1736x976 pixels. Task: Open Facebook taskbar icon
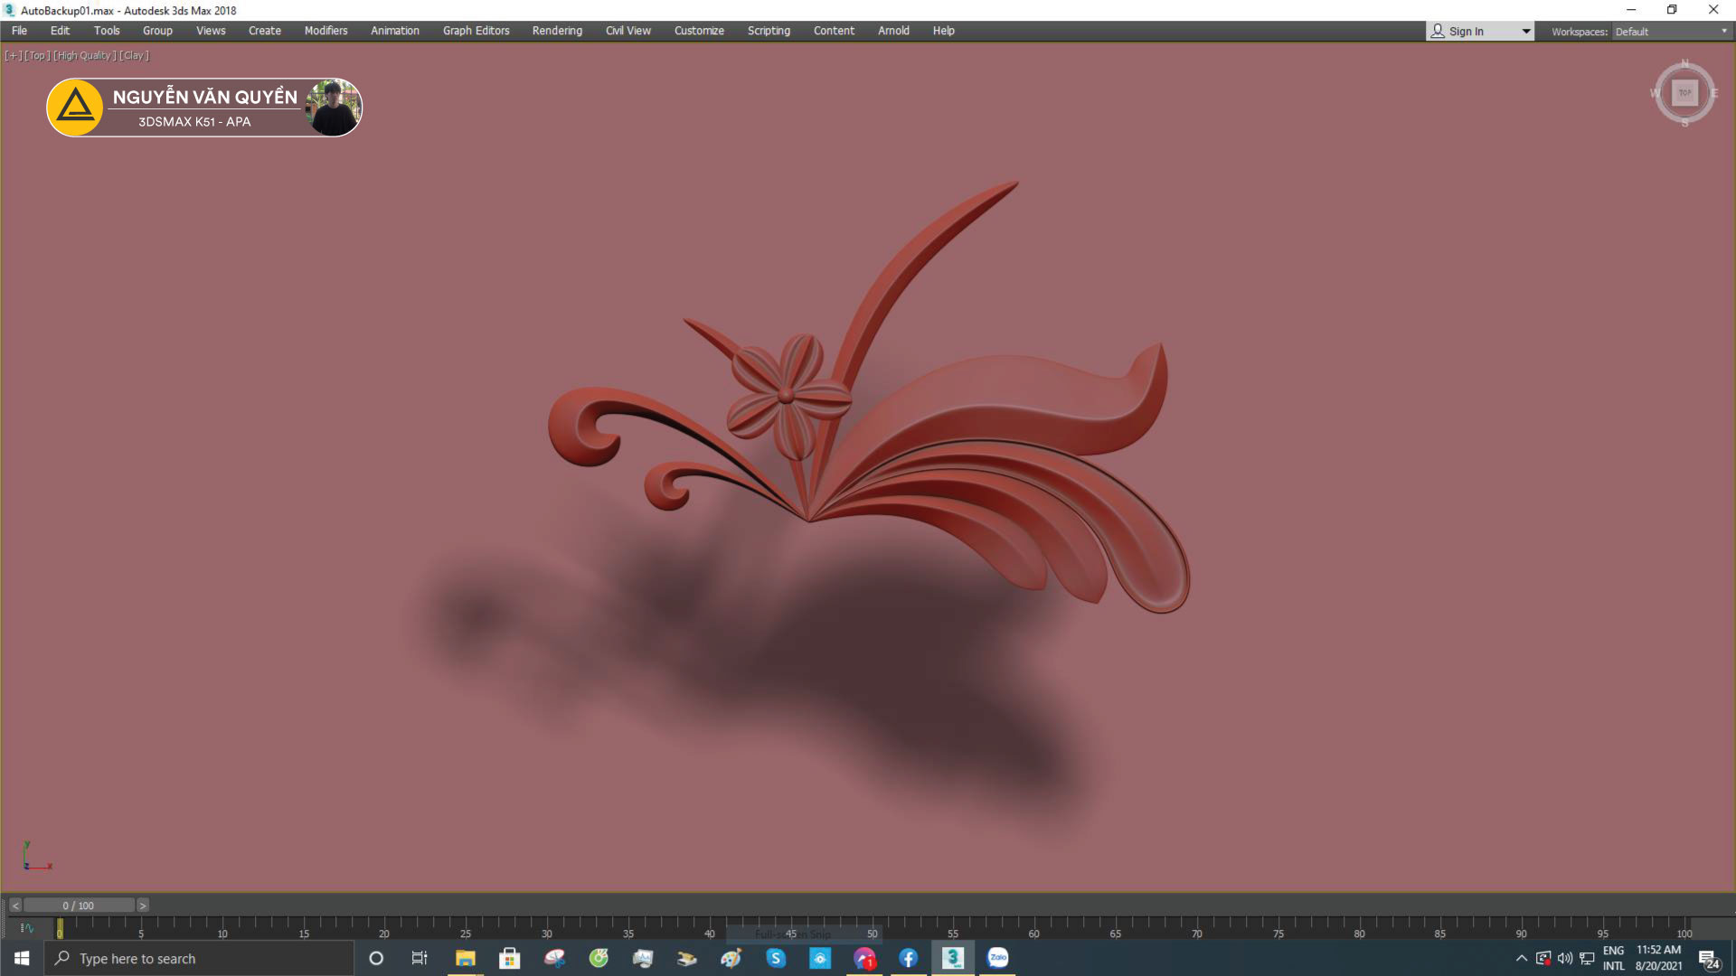(x=909, y=958)
